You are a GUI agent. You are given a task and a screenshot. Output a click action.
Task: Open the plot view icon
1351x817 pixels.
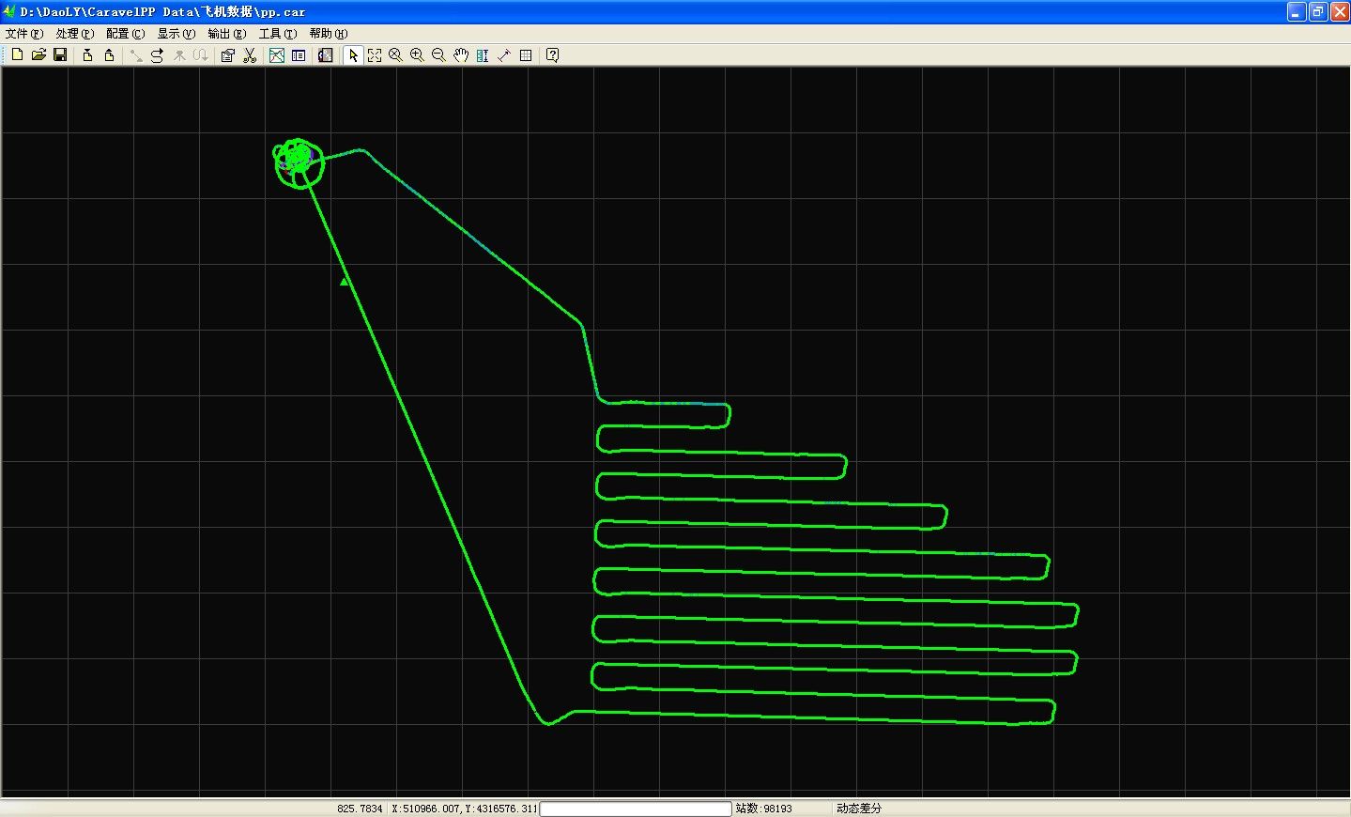[277, 55]
